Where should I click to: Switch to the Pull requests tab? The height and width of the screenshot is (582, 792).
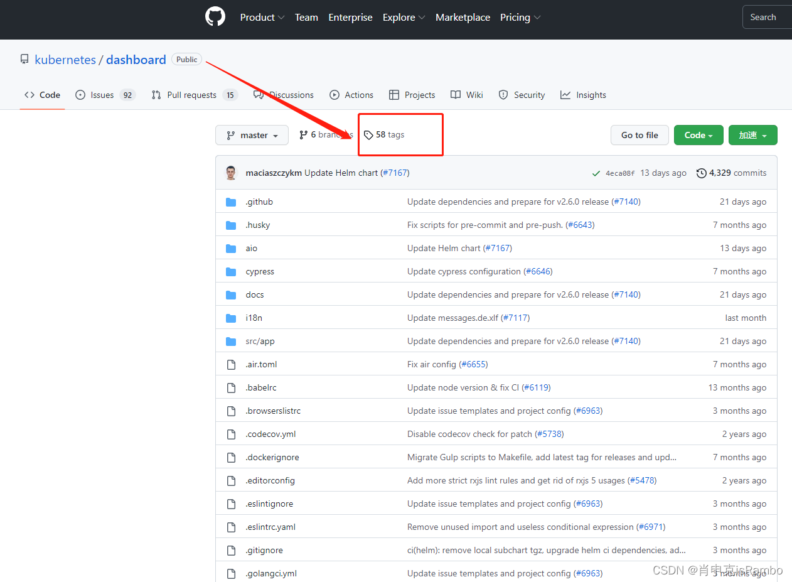click(x=194, y=95)
